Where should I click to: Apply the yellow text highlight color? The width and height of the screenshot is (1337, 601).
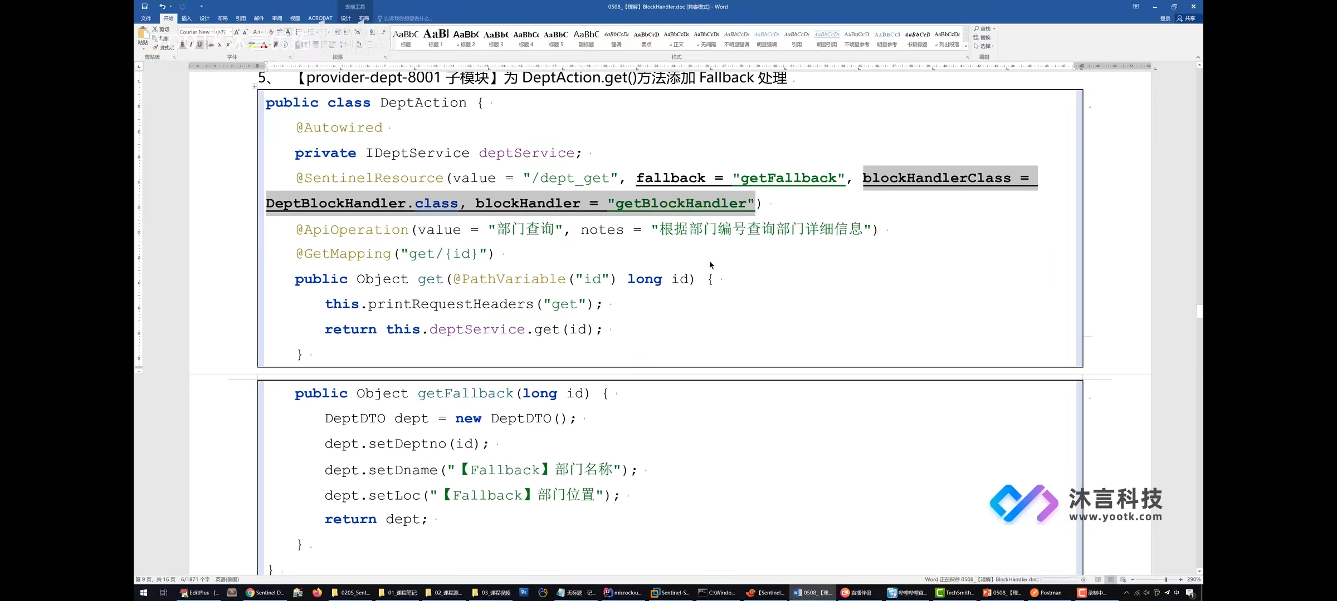coord(251,45)
